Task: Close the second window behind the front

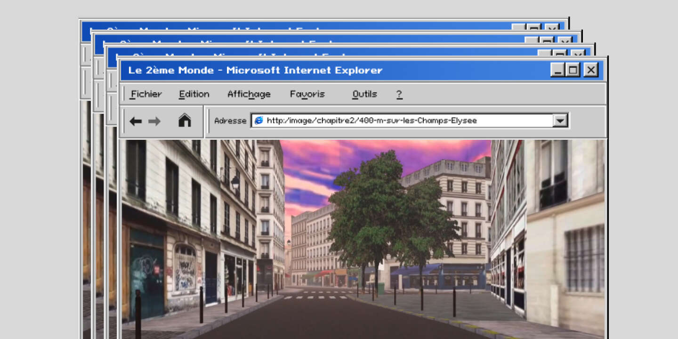Action: (578, 53)
